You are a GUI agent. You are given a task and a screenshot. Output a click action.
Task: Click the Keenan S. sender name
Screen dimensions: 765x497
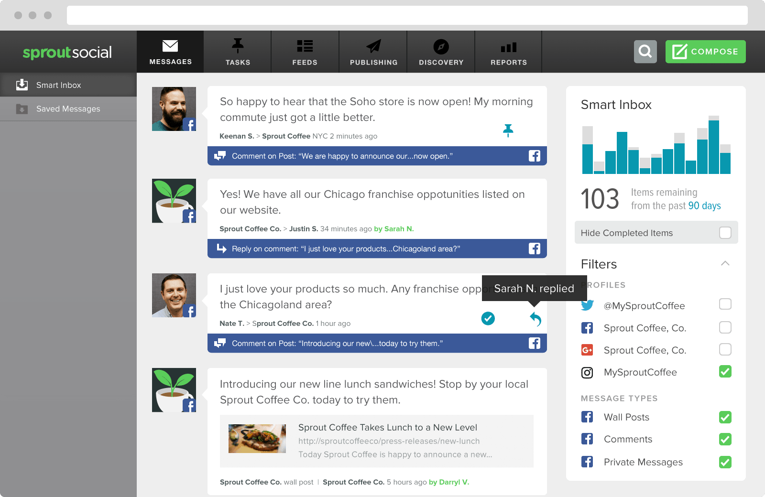pyautogui.click(x=237, y=136)
